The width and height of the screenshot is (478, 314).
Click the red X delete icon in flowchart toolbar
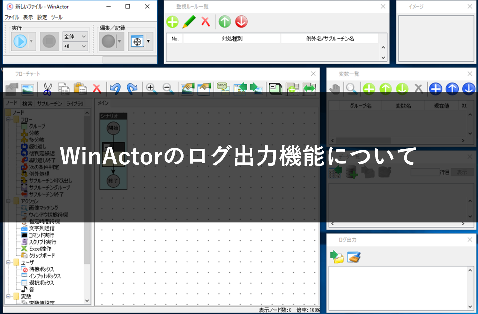pos(97,89)
